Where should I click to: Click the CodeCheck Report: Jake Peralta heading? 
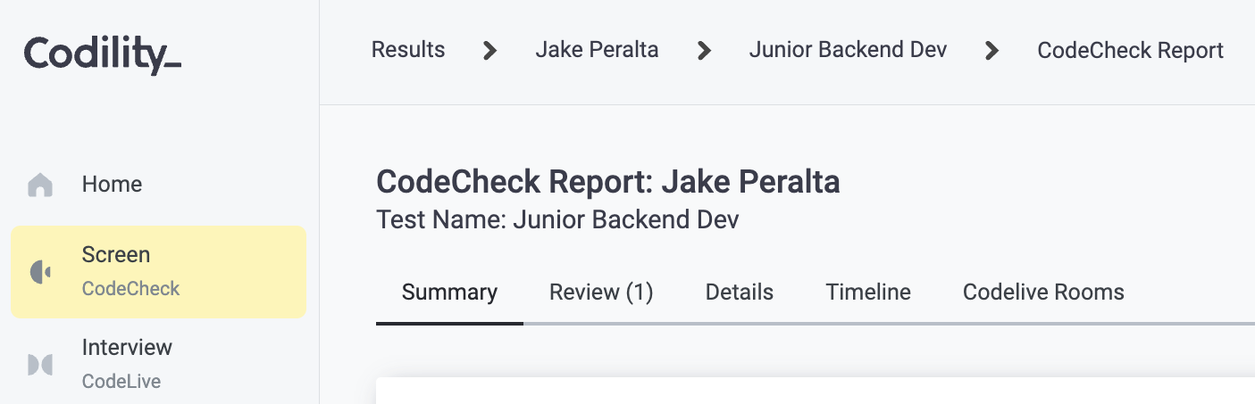(x=608, y=183)
